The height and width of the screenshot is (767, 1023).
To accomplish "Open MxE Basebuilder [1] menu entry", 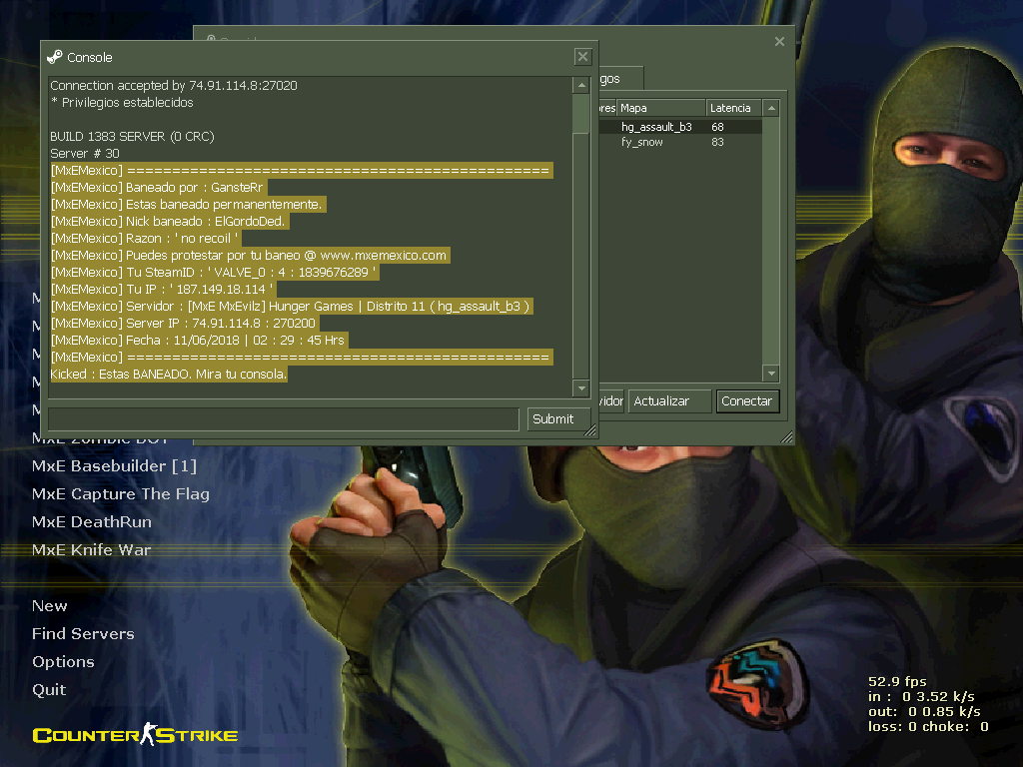I will pyautogui.click(x=114, y=466).
